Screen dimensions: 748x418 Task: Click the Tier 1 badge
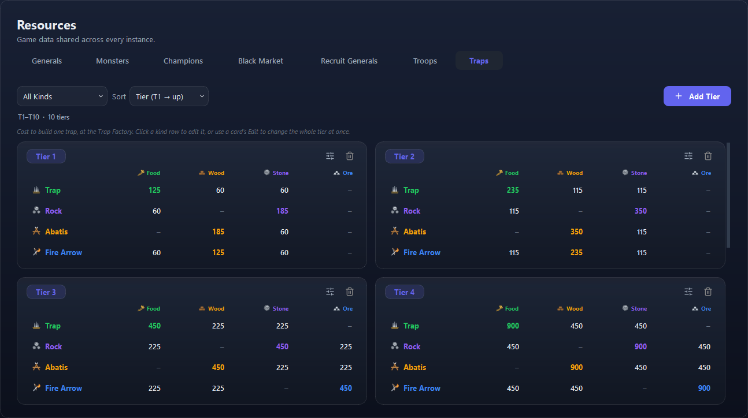(46, 156)
